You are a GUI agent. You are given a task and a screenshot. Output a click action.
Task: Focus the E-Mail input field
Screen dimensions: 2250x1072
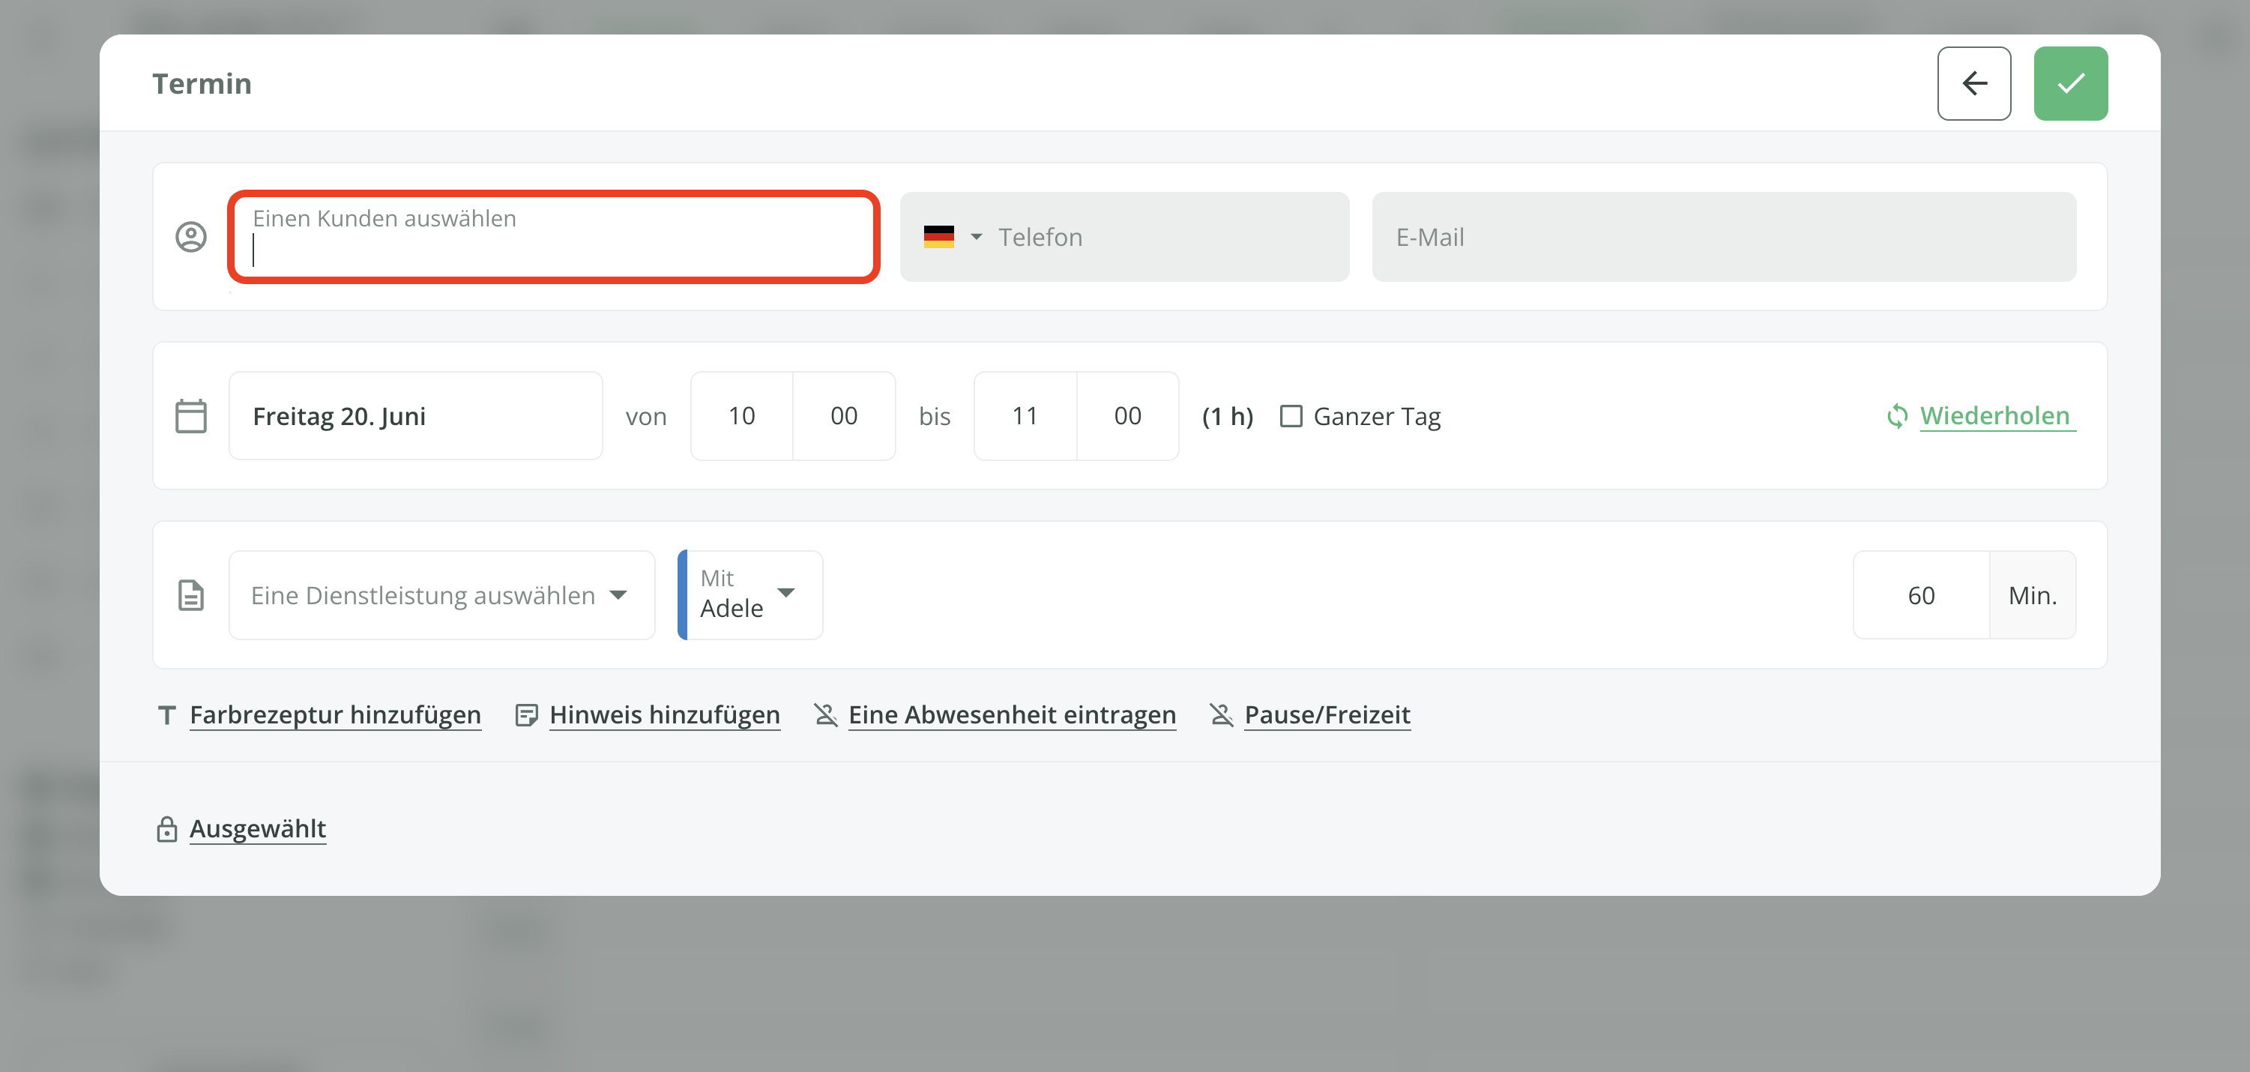pos(1722,237)
